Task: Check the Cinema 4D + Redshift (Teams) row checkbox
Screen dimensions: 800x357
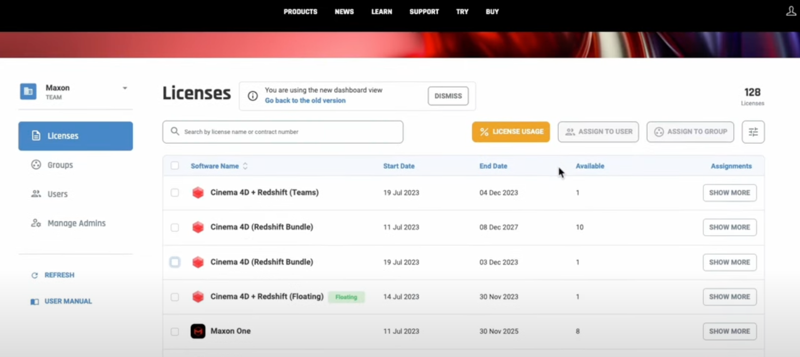Action: click(175, 192)
